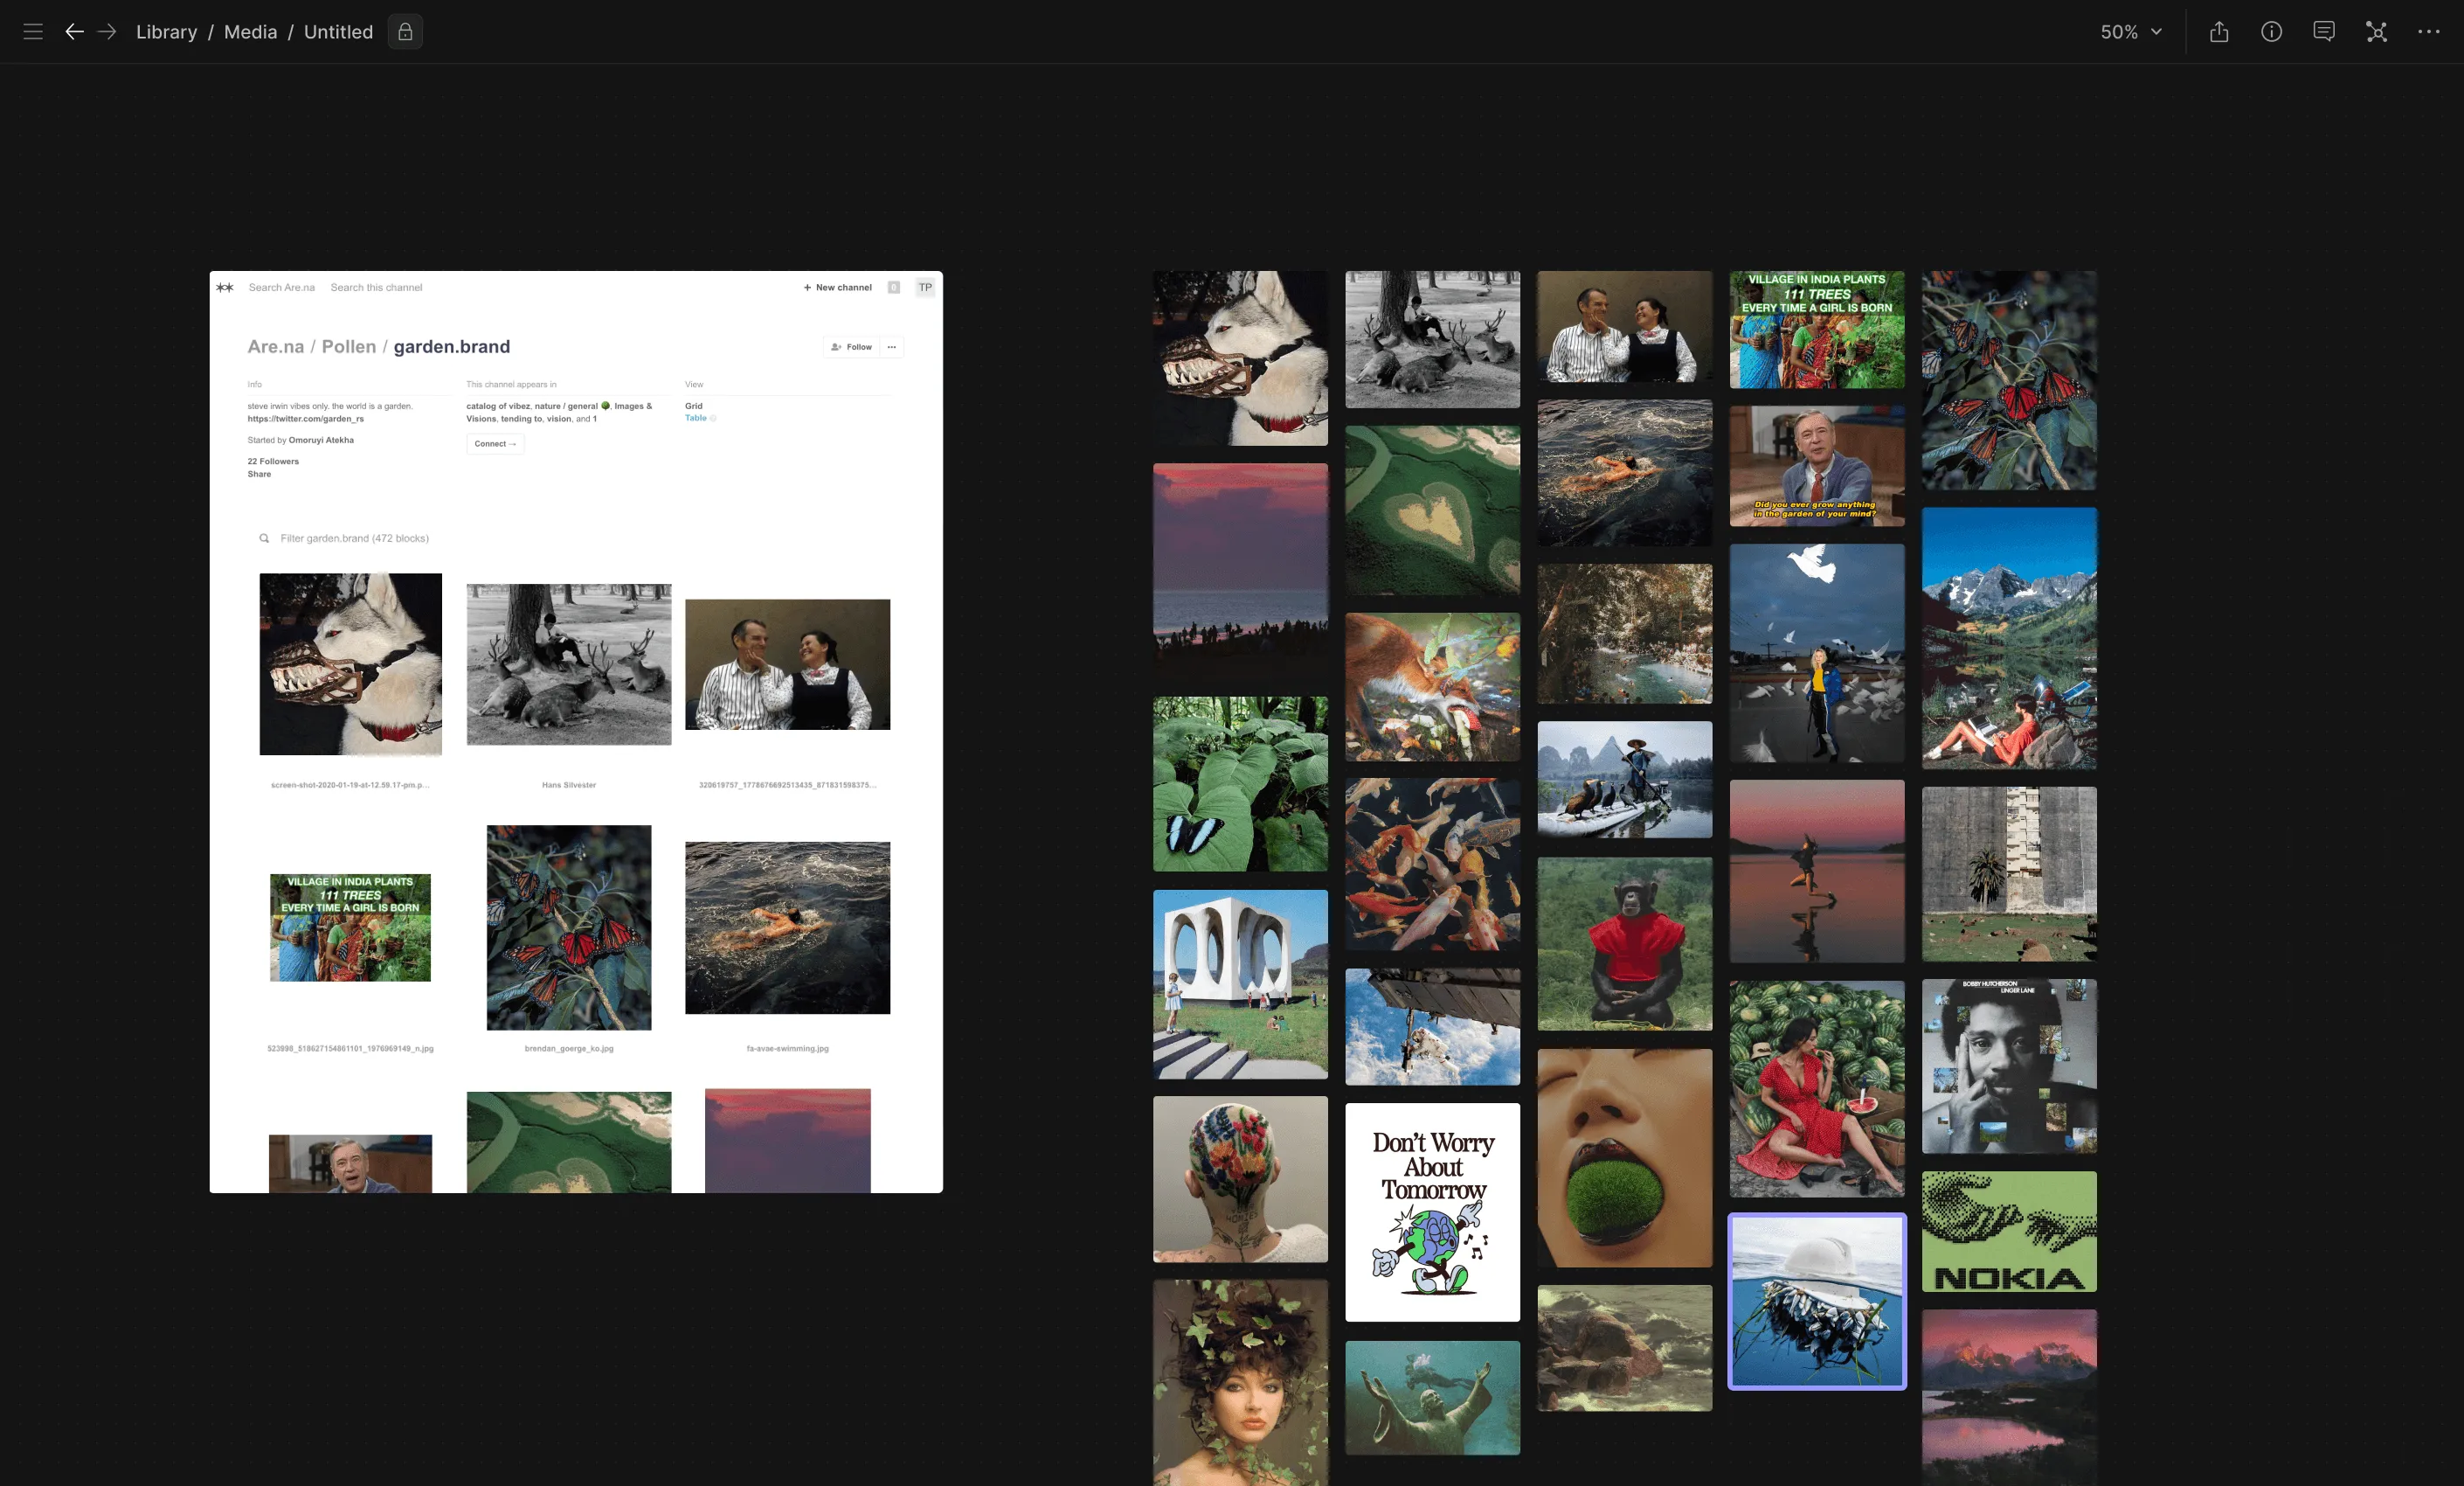This screenshot has height=1486, width=2464.
Task: Select woman in red dress with watermelons
Action: pyautogui.click(x=1817, y=1089)
